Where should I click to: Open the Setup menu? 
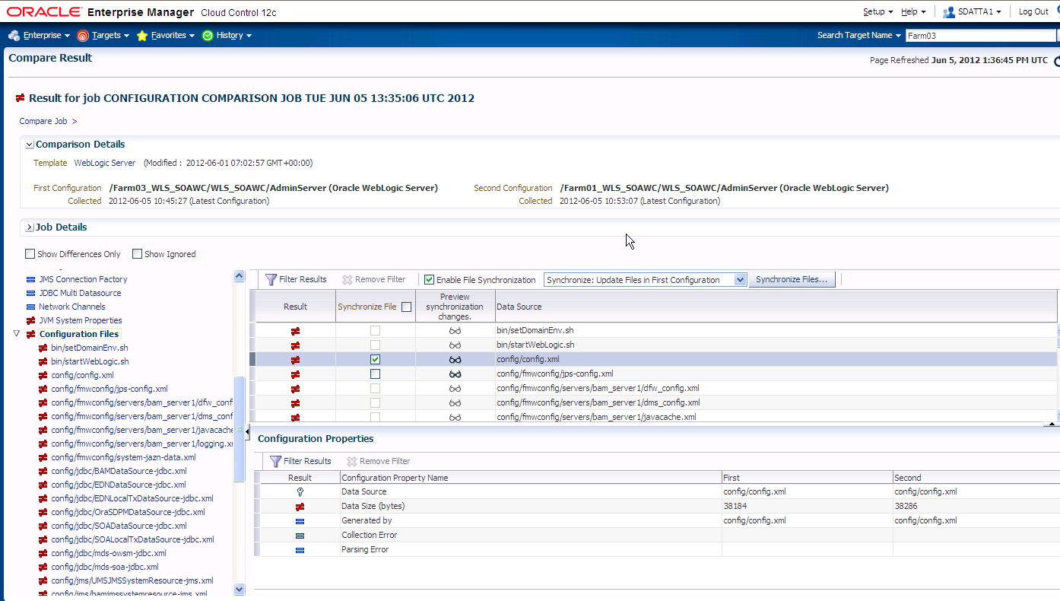(878, 11)
